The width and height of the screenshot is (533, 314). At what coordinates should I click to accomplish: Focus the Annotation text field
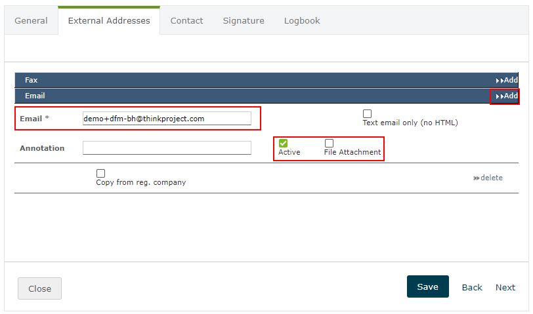(167, 148)
